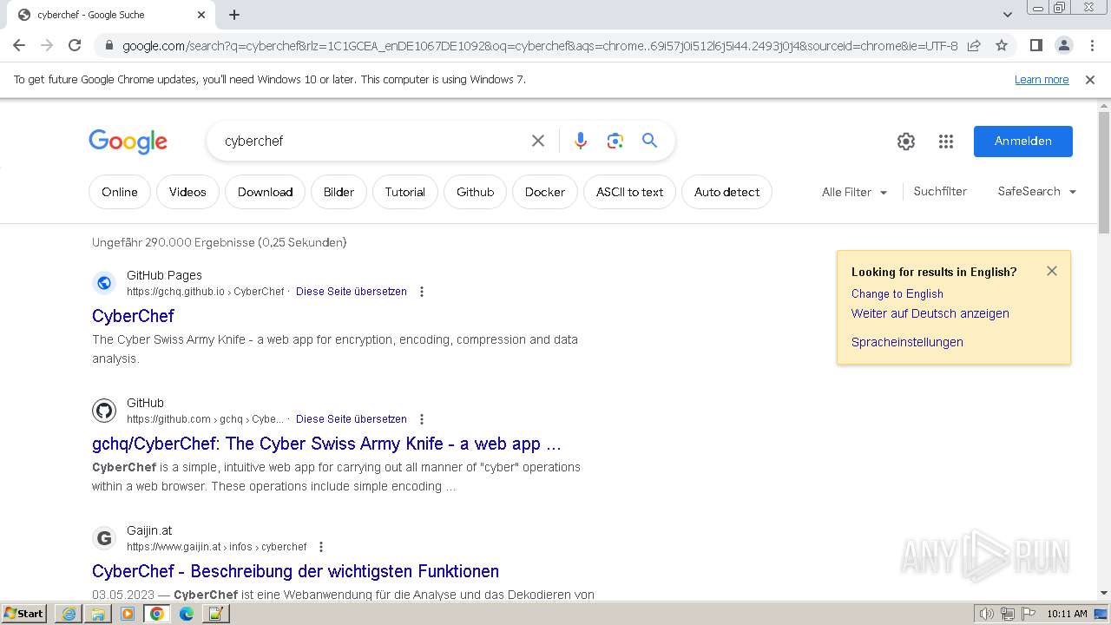The height and width of the screenshot is (625, 1111).
Task: Select the Github filter chip
Action: [x=475, y=192]
